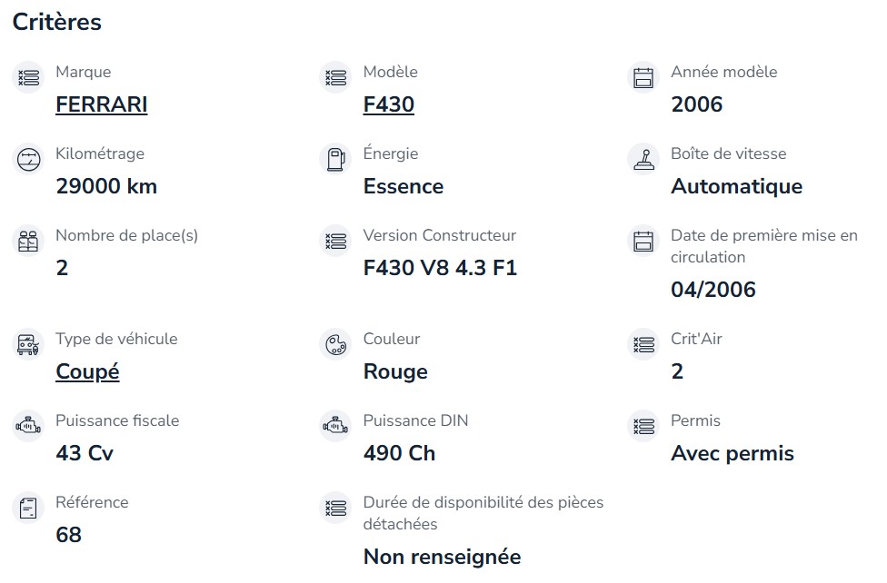Open the F430 model link
The height and width of the screenshot is (583, 887).
[x=389, y=104]
